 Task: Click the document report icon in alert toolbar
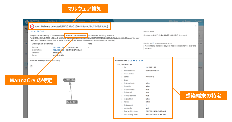pos(38,31)
